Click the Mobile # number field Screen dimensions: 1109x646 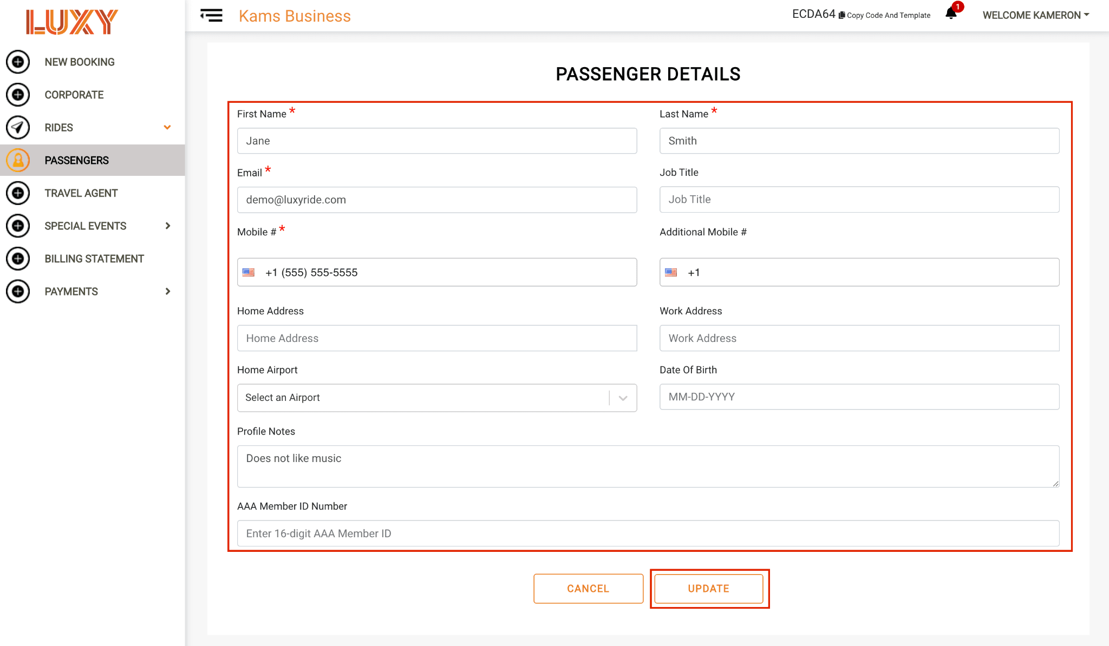pos(437,272)
